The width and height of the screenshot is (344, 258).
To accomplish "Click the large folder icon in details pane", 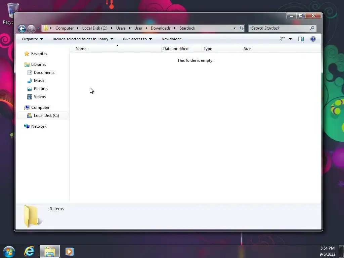I will [33, 216].
